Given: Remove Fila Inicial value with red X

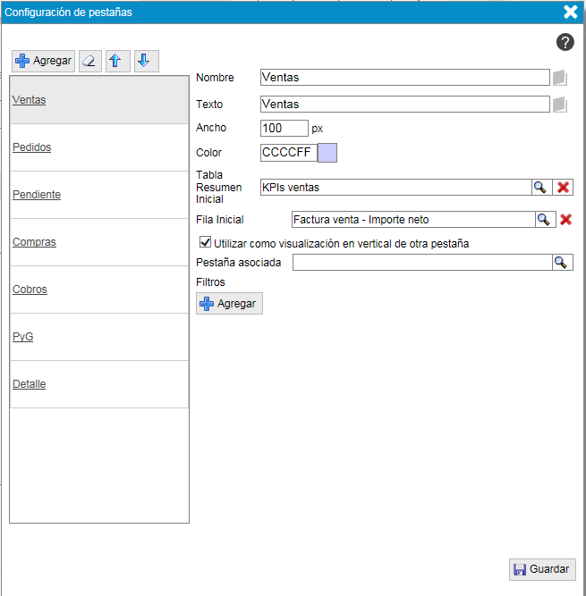Looking at the screenshot, I should tap(565, 219).
